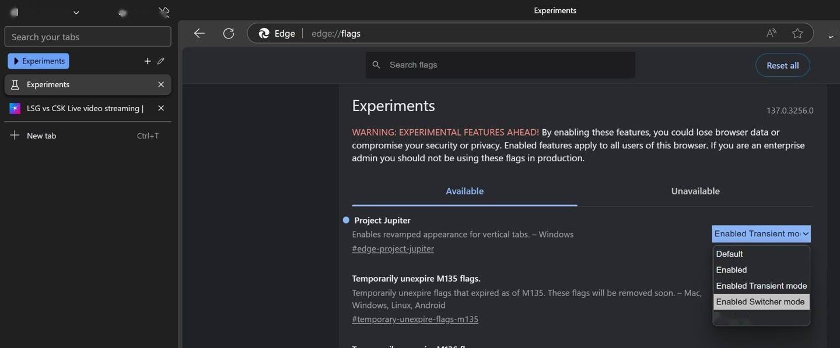Click the plus icon beside New tab
This screenshot has width=840, height=348.
point(15,136)
